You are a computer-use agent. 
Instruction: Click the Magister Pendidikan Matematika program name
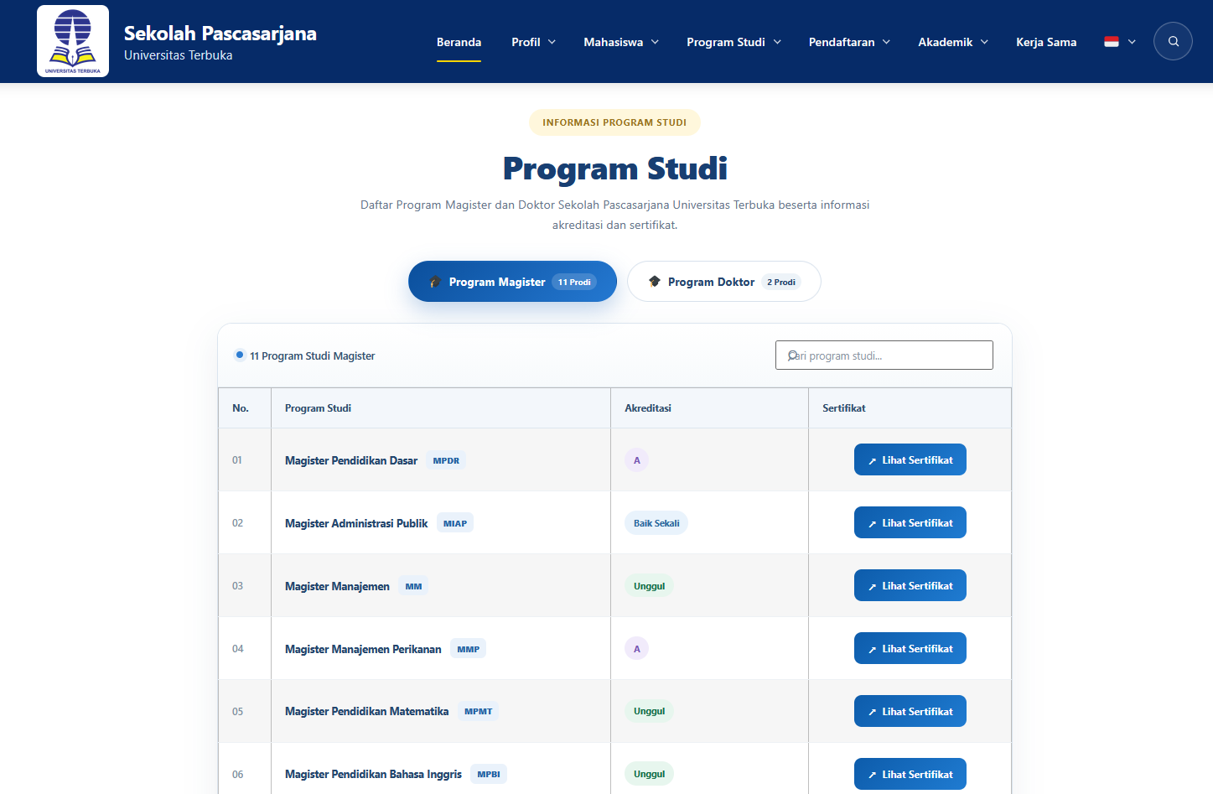(x=367, y=712)
